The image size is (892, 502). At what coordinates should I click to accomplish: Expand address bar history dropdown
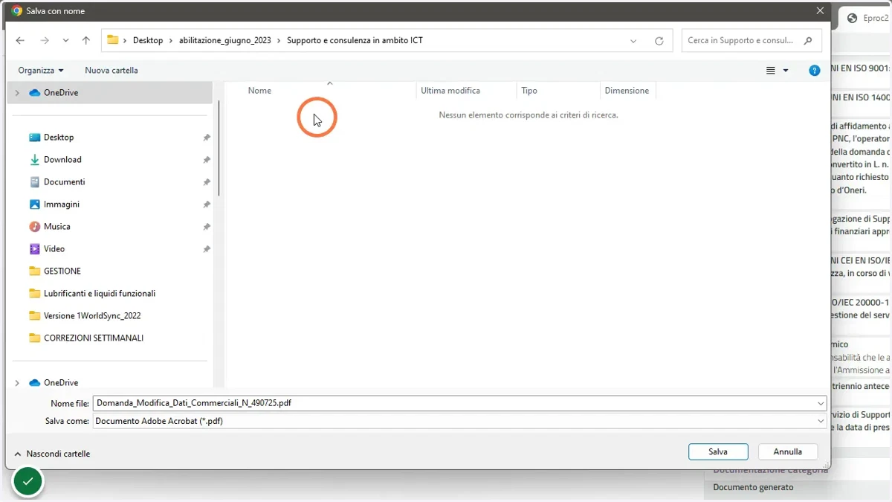[x=633, y=41]
